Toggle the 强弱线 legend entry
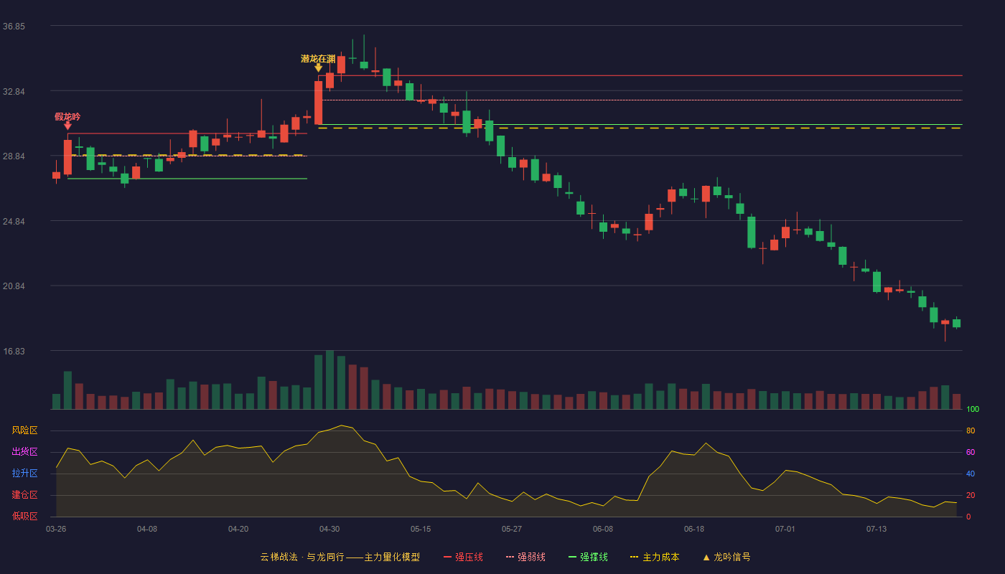The width and height of the screenshot is (1005, 574). pyautogui.click(x=525, y=557)
